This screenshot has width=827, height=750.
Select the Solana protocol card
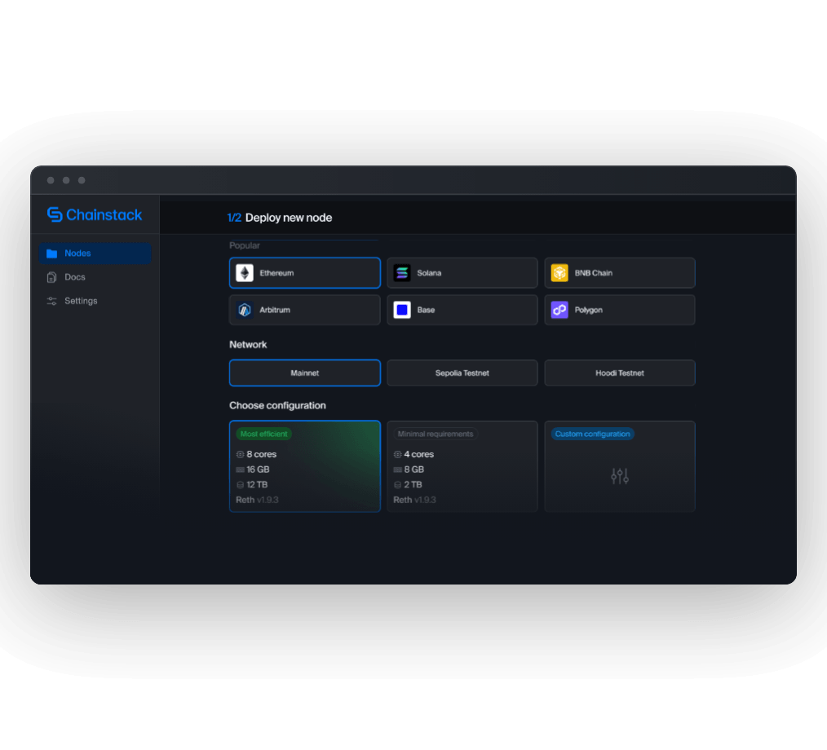(462, 273)
